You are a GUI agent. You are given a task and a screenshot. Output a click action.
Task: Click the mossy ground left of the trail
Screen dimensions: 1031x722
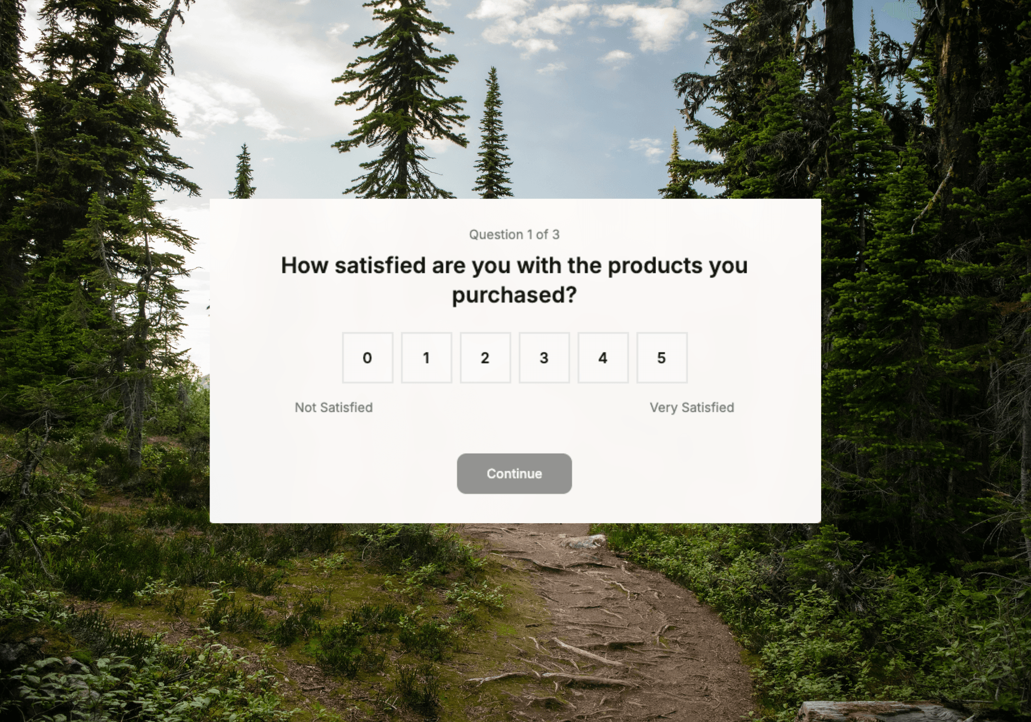302,604
